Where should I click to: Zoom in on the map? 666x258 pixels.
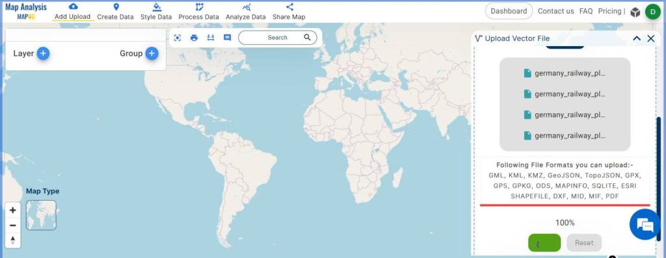point(13,210)
